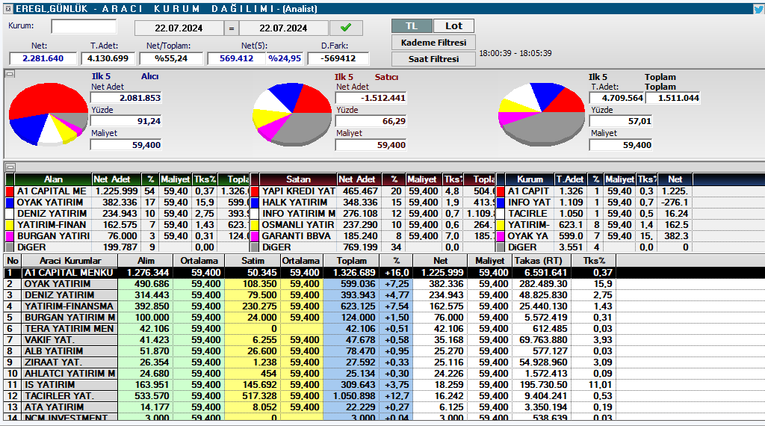Click DENIZ YATIRIM in the buyers table
The image size is (765, 426).
(x=52, y=214)
